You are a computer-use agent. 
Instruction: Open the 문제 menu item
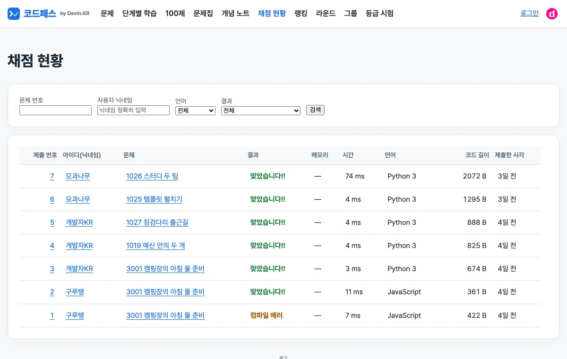point(107,13)
